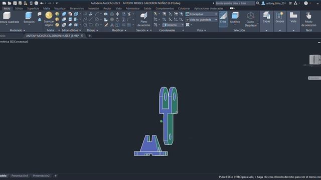Expand the Dibujo panel
This screenshot has height=180, width=321.
[x=92, y=30]
